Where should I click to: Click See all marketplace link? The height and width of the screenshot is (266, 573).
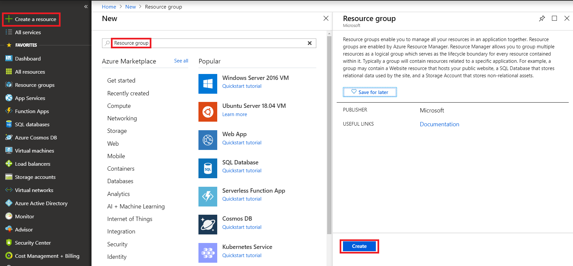(181, 61)
